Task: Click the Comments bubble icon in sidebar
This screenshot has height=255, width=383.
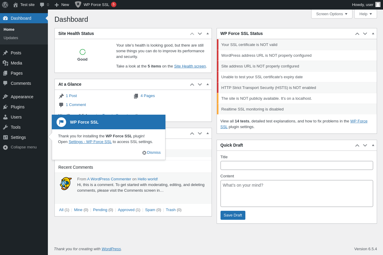Action: pyautogui.click(x=5, y=83)
